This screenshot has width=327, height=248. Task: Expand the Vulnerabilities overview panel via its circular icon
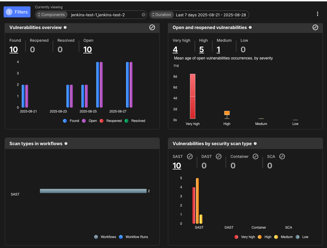click(152, 28)
